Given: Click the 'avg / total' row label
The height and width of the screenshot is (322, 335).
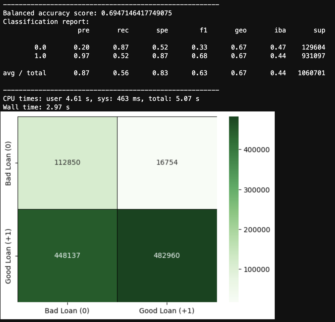Looking at the screenshot, I should [x=25, y=73].
